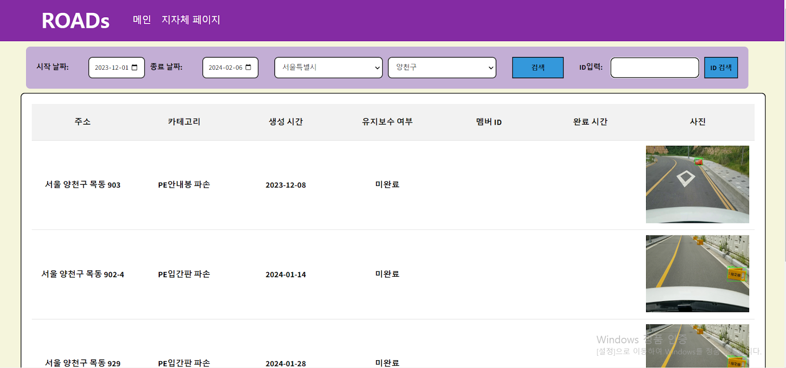Select the 주소 column header
This screenshot has width=786, height=368.
[83, 122]
